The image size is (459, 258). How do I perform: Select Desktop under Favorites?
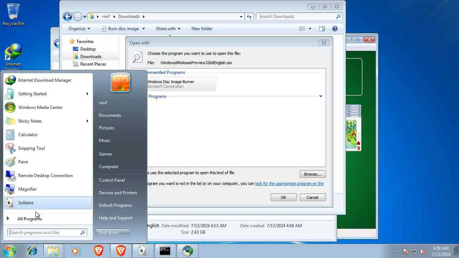point(88,49)
